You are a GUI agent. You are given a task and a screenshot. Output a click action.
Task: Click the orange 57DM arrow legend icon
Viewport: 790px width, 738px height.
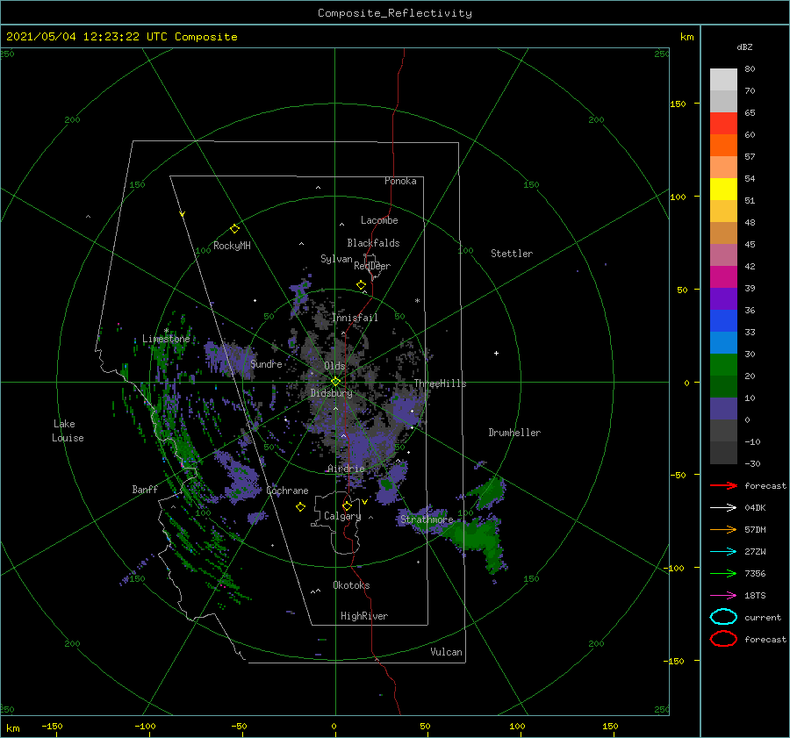(x=723, y=529)
